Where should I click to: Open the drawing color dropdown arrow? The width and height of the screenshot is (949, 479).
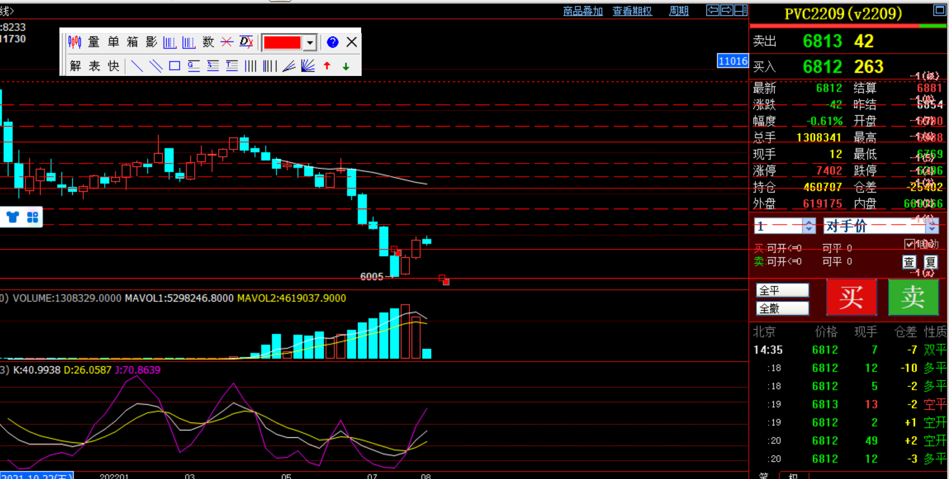pos(310,42)
